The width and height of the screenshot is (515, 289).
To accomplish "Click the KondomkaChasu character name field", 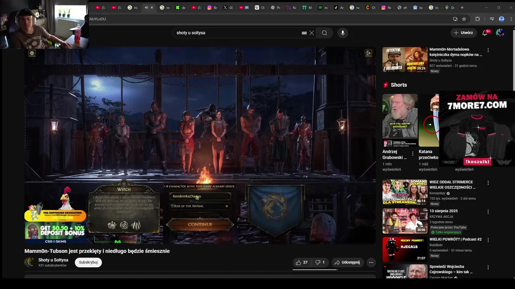I will pos(200,196).
